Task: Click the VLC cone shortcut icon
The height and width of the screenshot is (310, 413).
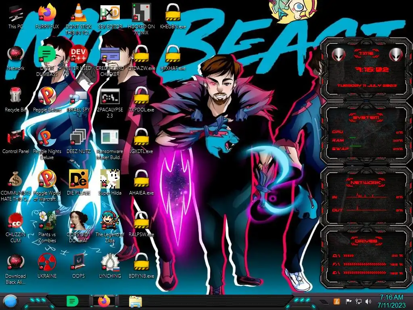Action: [x=79, y=19]
